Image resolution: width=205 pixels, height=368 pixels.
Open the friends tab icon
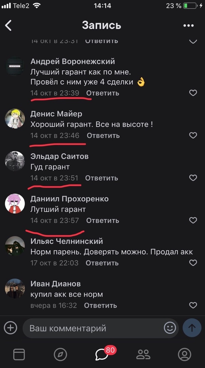click(x=143, y=354)
